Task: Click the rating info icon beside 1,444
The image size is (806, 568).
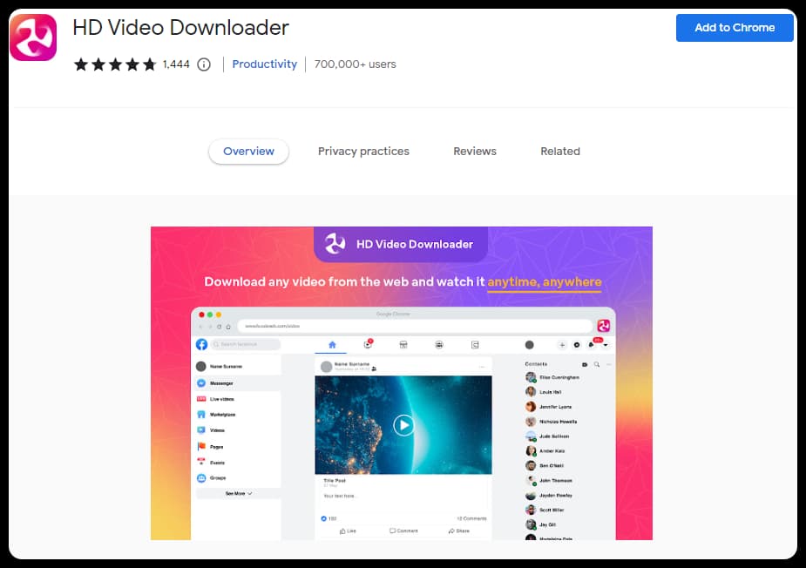Action: point(204,64)
